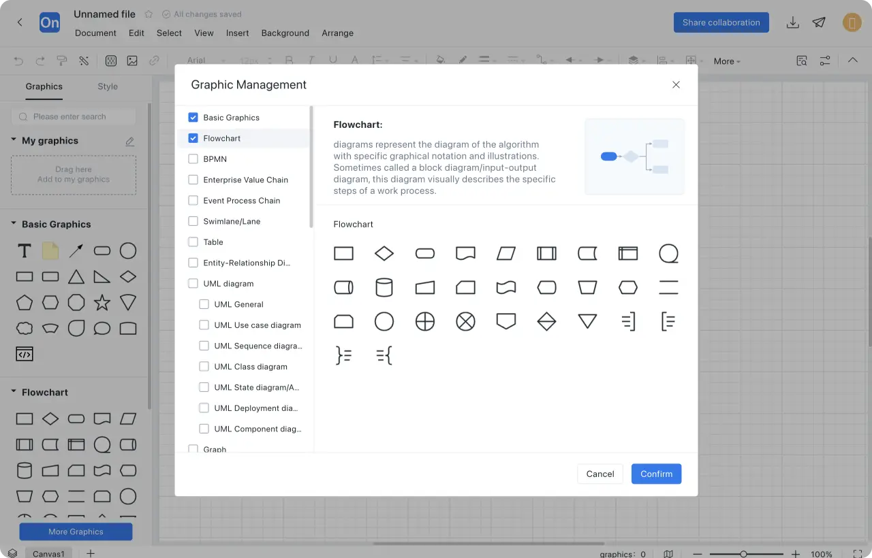The image size is (872, 558).
Task: Select the star shape in Basic Graphics
Action: (x=102, y=302)
